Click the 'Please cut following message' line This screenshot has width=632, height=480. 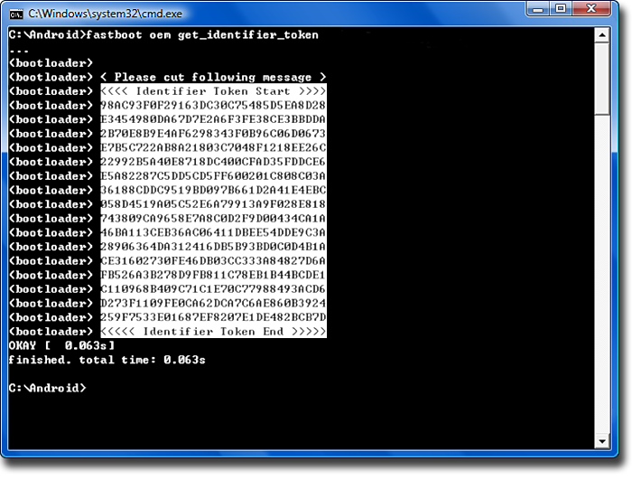point(212,78)
